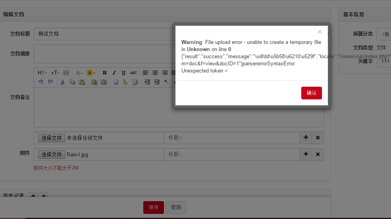This screenshot has height=219, width=391.
Task: Redo the last edit
Action: click(50, 82)
